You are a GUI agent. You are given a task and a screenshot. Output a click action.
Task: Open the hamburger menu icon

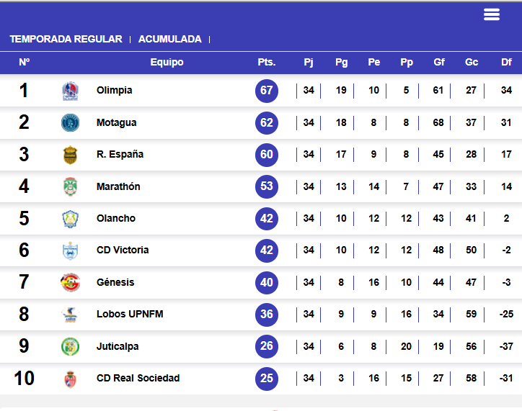(x=492, y=14)
